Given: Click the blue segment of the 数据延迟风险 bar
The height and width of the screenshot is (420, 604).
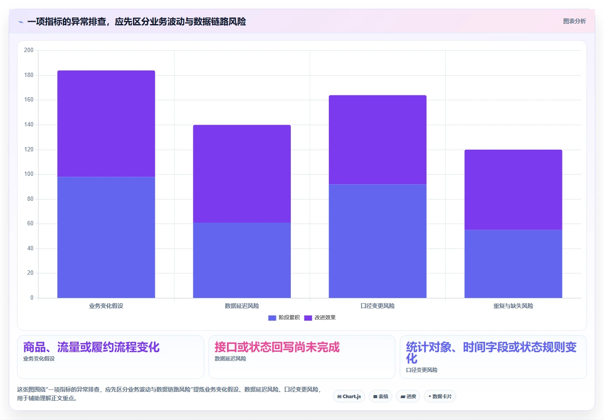Looking at the screenshot, I should click(x=242, y=260).
